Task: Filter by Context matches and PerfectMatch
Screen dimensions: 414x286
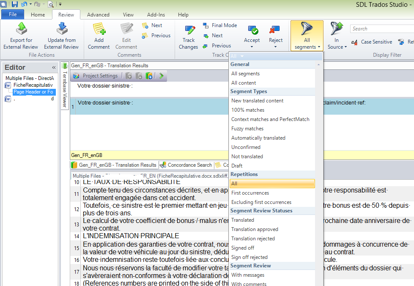Action: point(272,119)
